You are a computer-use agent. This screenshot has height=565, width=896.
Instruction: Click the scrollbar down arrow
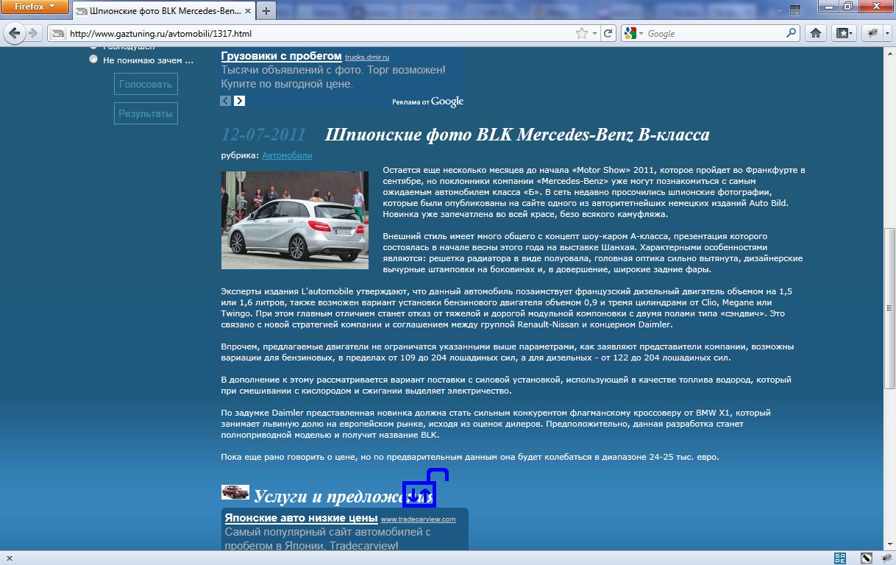click(x=889, y=544)
